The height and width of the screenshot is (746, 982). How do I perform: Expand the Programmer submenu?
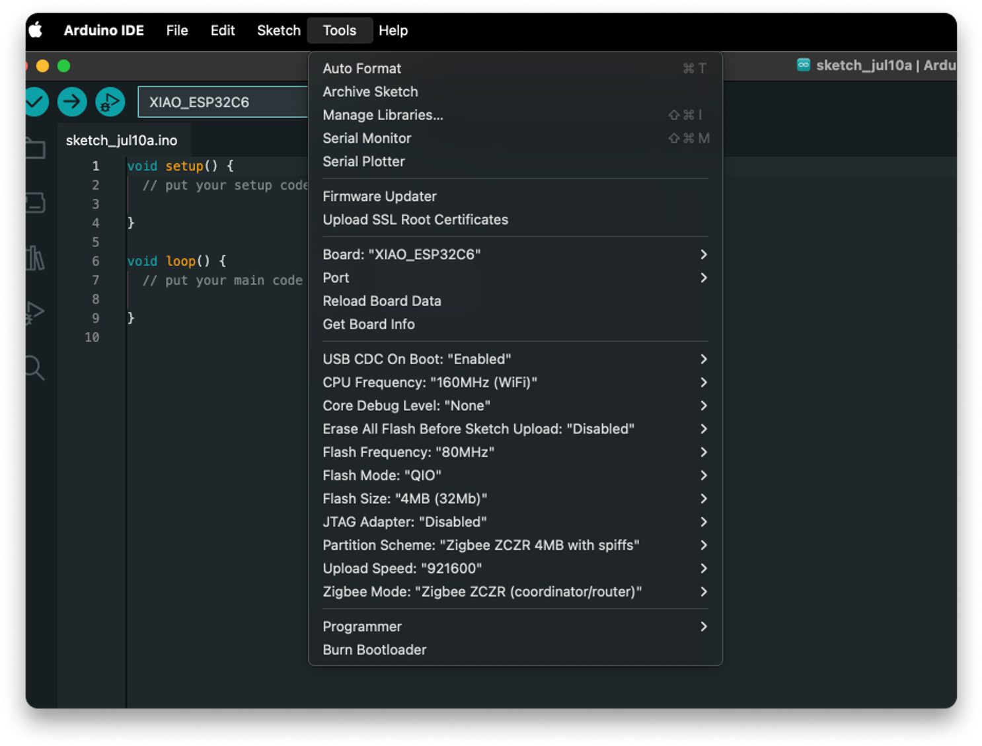(515, 626)
